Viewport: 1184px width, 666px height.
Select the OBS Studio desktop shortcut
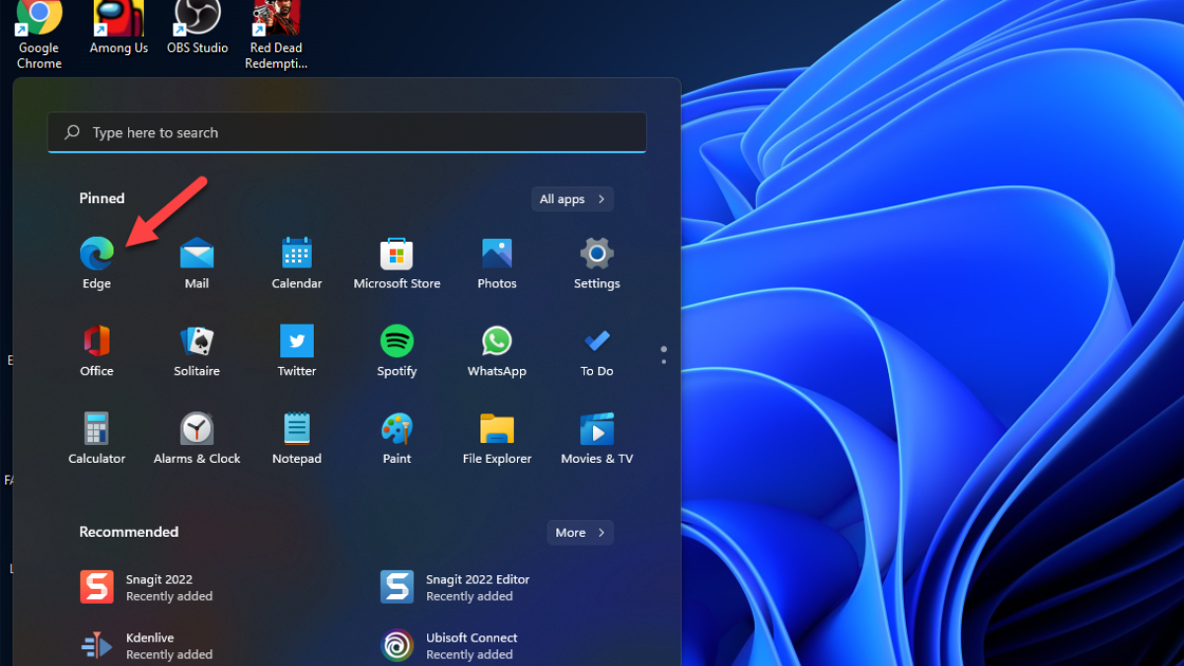[197, 30]
